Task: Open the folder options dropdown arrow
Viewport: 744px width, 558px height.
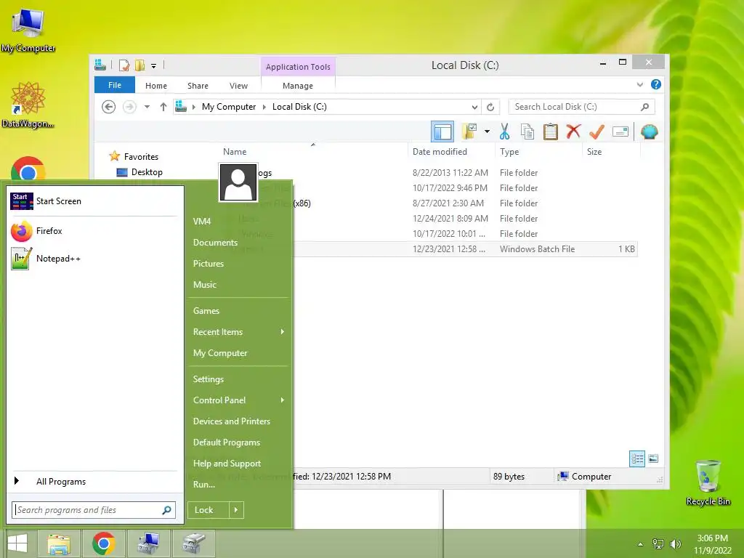Action: 487,132
